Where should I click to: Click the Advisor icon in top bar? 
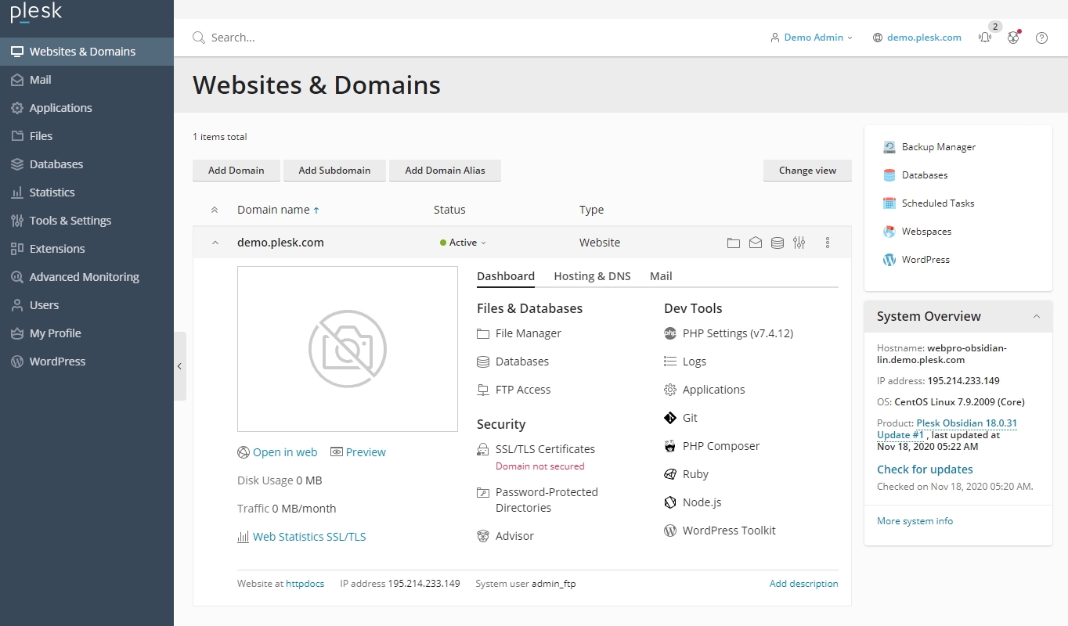[x=1013, y=38]
